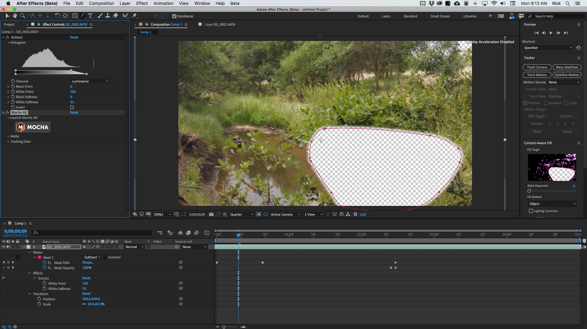The width and height of the screenshot is (587, 329).
Task: Open the Fill Method Object dropdown
Action: click(552, 204)
